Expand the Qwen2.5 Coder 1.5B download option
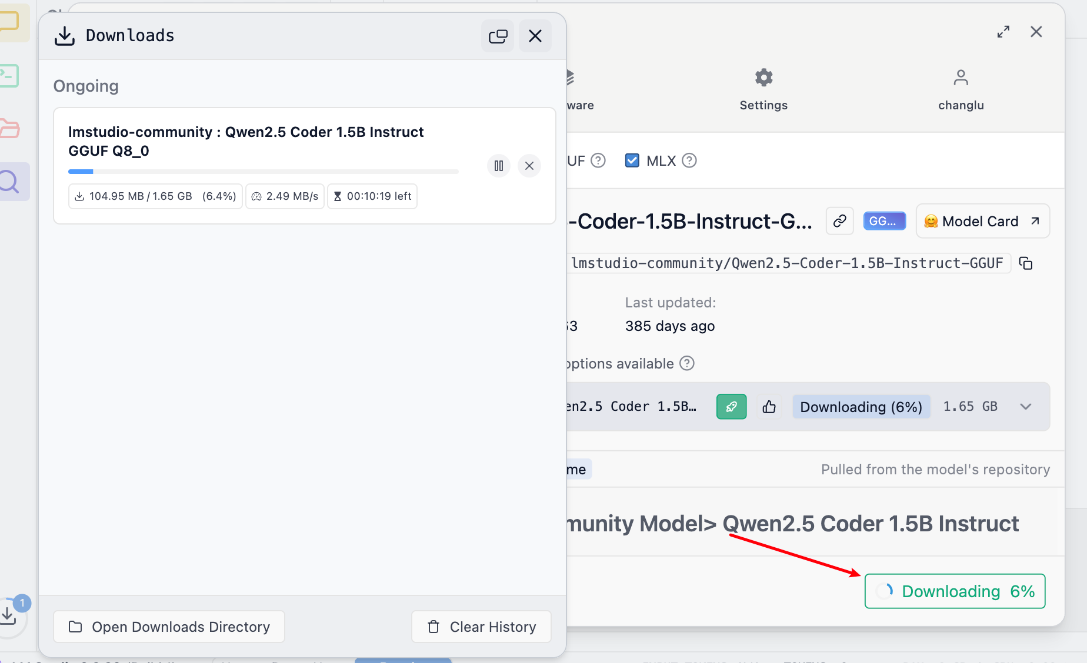This screenshot has height=663, width=1087. click(x=1026, y=407)
